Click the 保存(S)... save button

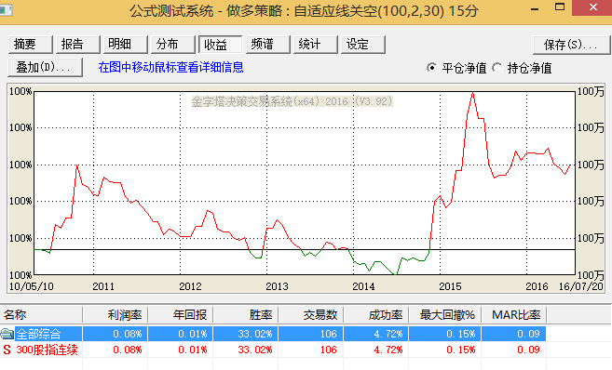[x=571, y=45]
